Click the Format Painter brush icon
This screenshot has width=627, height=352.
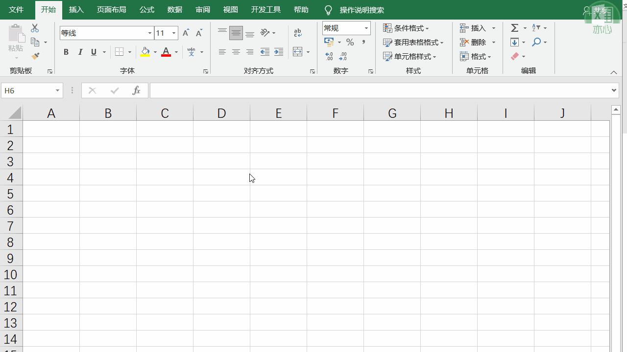pyautogui.click(x=35, y=56)
